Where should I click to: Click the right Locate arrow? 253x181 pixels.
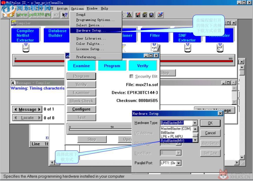click(x=39, y=118)
